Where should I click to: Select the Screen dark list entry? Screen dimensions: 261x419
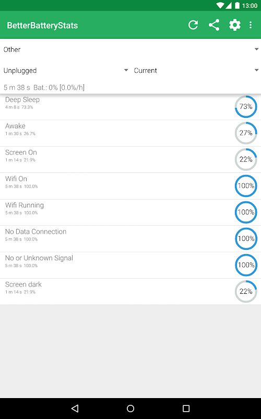pos(130,291)
